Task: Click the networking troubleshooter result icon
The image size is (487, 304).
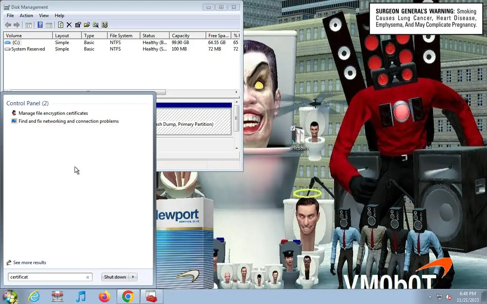Action: tap(14, 121)
